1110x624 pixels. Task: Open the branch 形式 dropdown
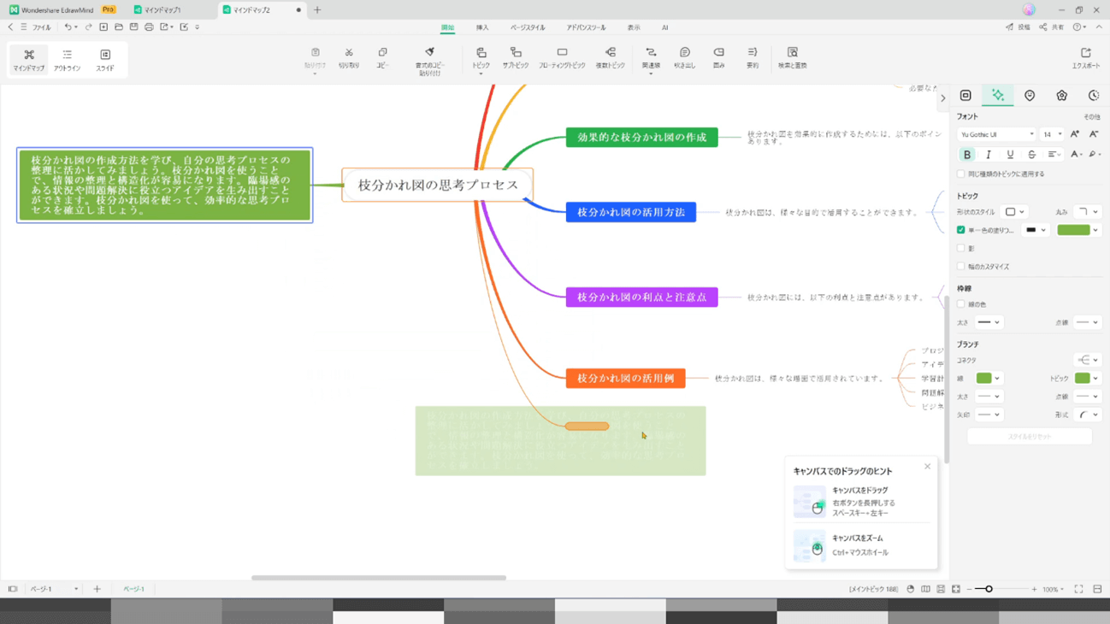coord(1088,415)
